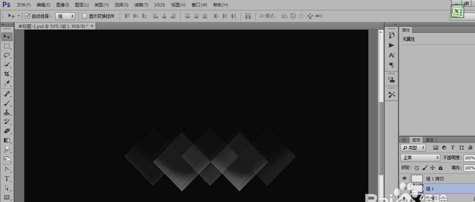Select the Lasso tool

(7, 55)
